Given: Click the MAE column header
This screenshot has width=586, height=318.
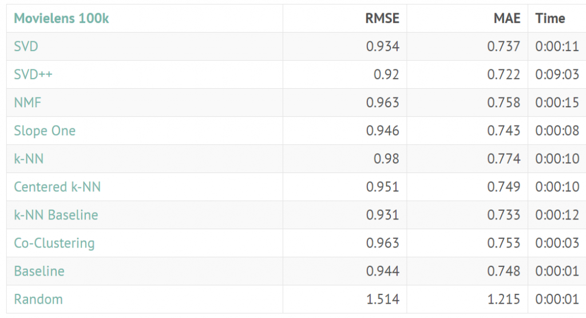Looking at the screenshot, I should click(x=507, y=18).
